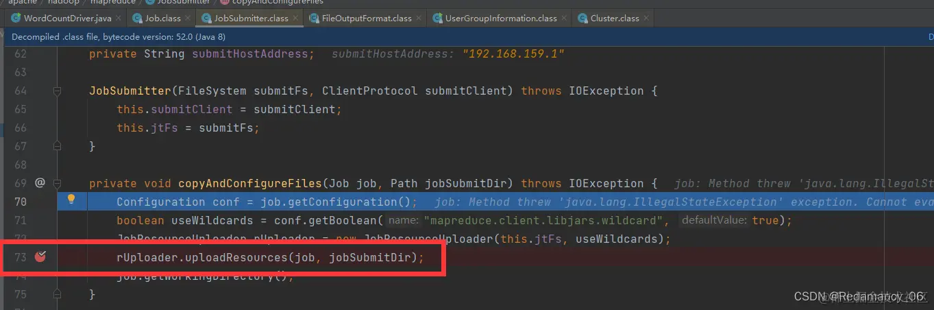Close the FileOutputFormat.class tab

[x=418, y=19]
